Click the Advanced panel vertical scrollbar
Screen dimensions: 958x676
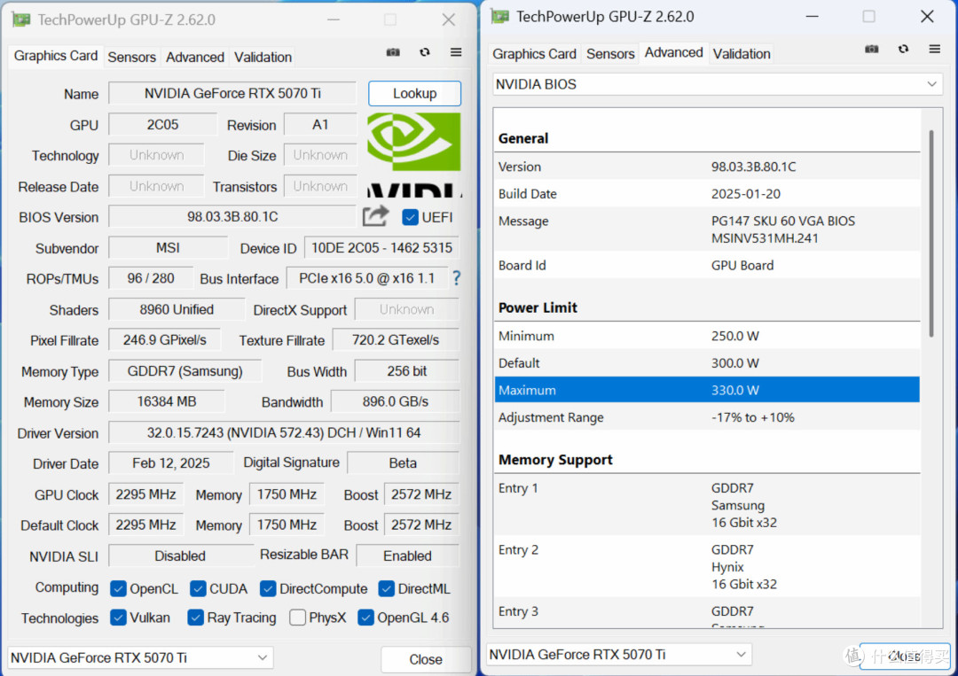tap(931, 233)
